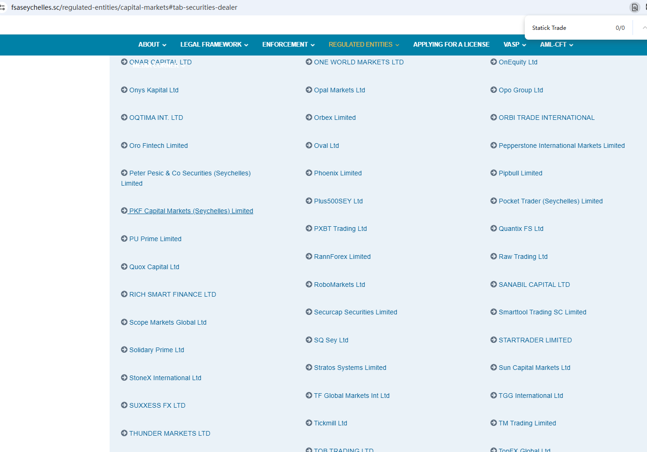
Task: Click the RICH SMART FINANCE LTD link
Action: click(173, 294)
